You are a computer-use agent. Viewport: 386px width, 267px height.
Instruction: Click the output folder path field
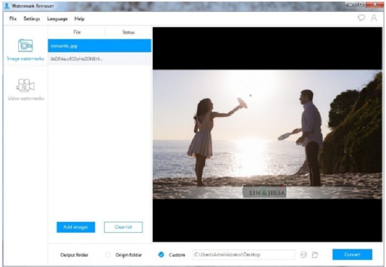pyautogui.click(x=244, y=255)
